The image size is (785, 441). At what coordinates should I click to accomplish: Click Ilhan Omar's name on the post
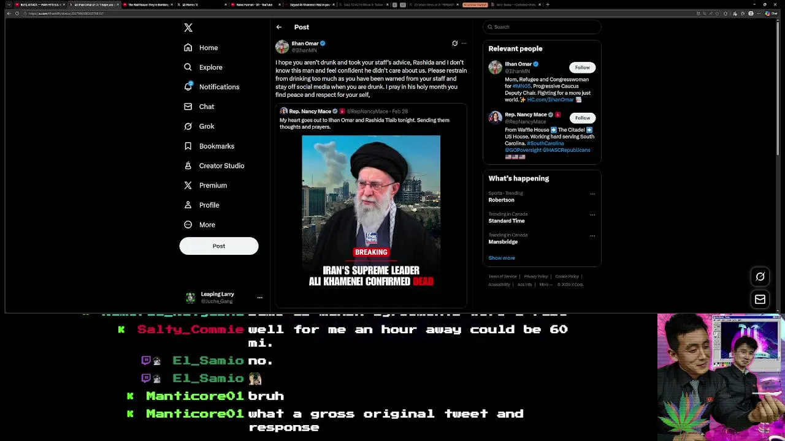click(x=305, y=43)
